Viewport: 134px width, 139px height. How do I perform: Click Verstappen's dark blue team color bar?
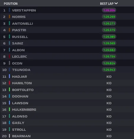pos(9,10)
